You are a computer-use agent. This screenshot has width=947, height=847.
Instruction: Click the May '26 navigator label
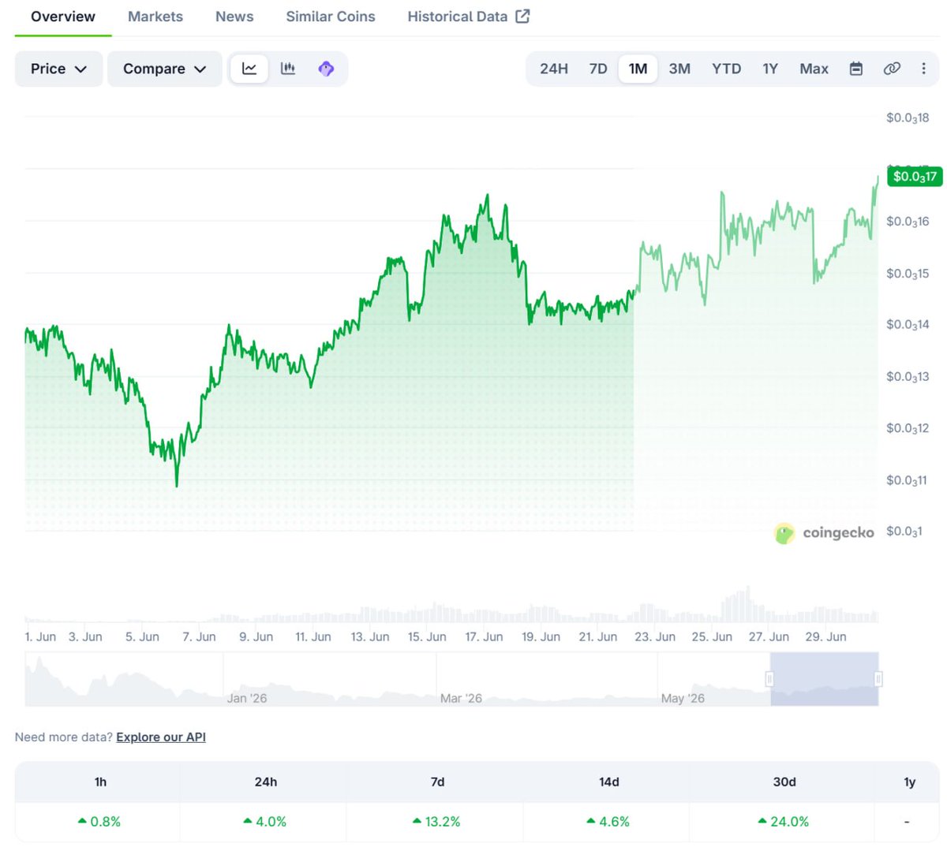point(683,699)
